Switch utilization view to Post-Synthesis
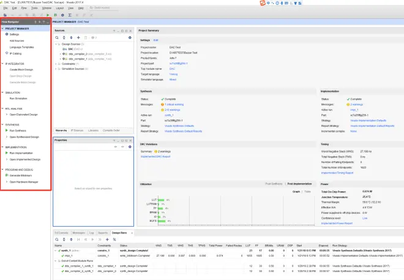Image resolution: width=404 pixels, height=280 pixels. [x=274, y=184]
